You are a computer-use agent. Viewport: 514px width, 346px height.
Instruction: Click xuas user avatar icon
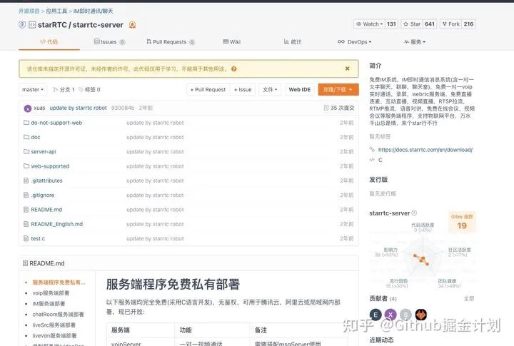[28, 108]
